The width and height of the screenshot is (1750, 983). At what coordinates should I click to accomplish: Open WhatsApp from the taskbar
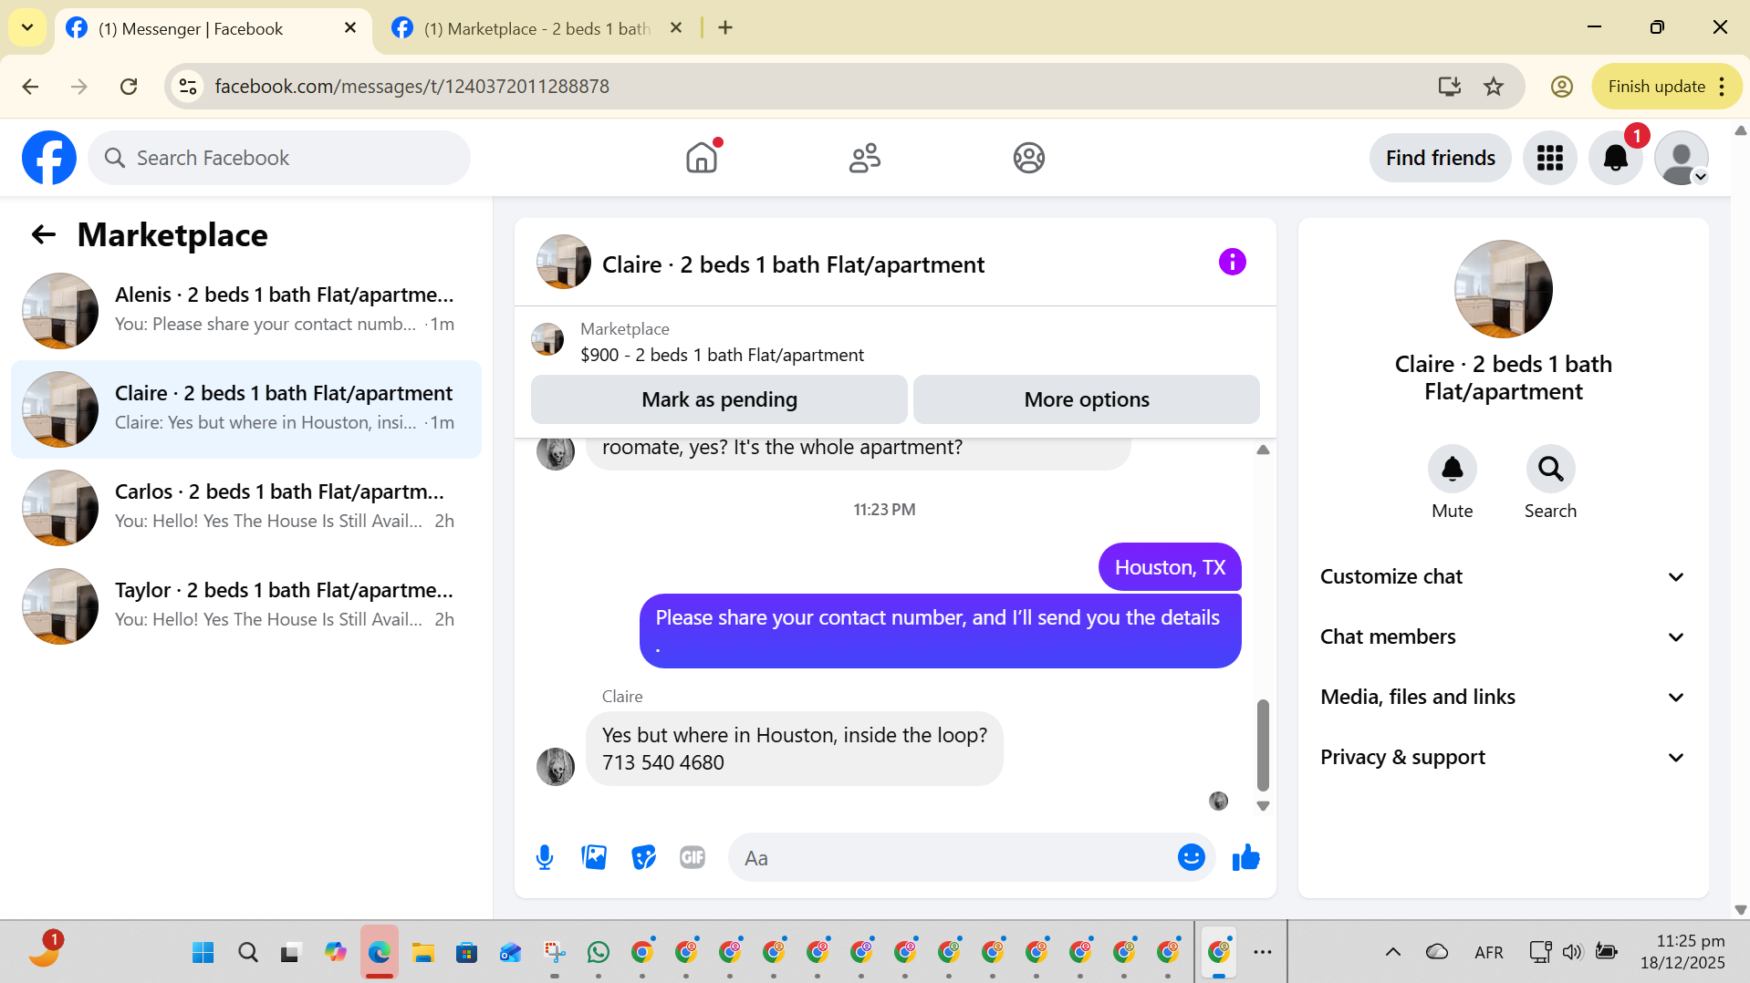pyautogui.click(x=599, y=952)
